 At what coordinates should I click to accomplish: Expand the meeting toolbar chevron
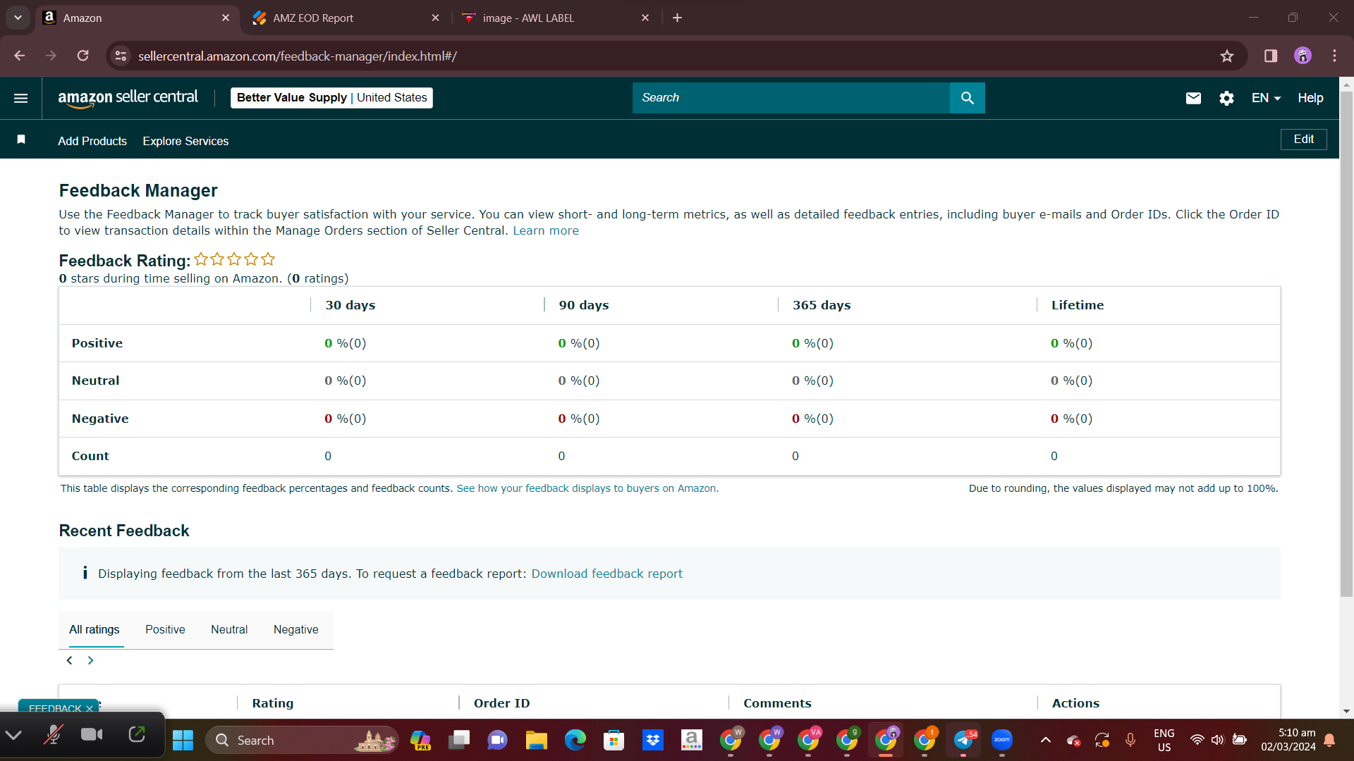(x=13, y=736)
